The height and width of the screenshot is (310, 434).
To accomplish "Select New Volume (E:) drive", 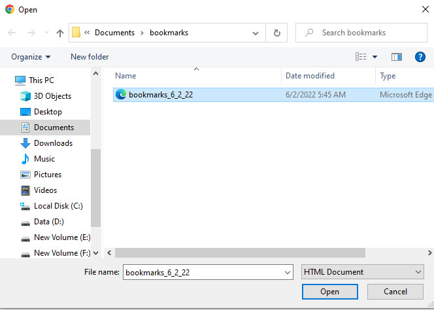I will coord(62,237).
